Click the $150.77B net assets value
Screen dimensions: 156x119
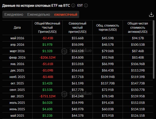[x=138, y=90]
